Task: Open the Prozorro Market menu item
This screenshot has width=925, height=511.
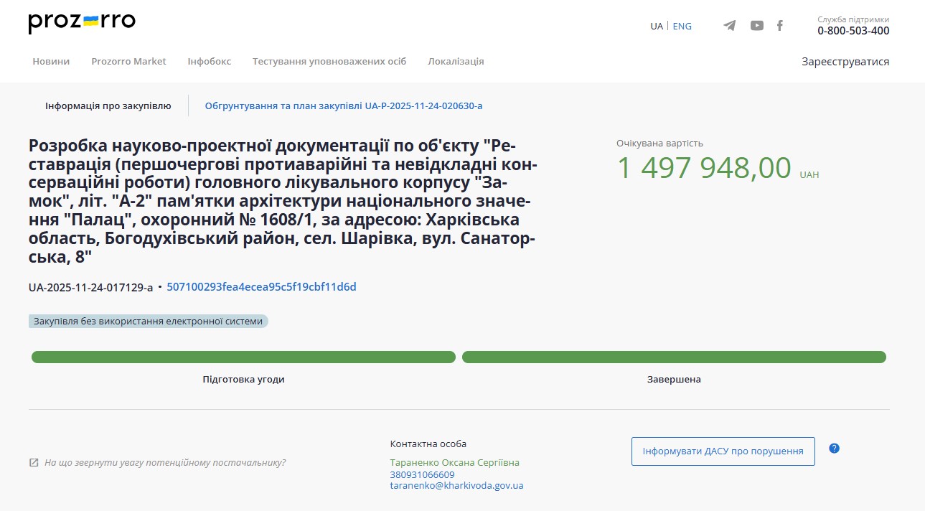Action: 128,61
